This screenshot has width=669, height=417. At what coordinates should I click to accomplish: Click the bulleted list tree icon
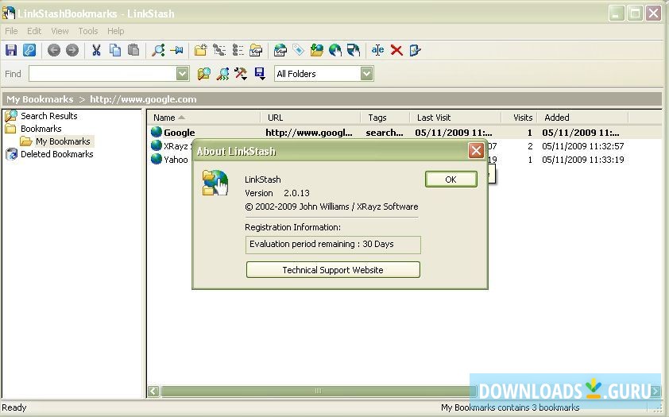click(238, 50)
